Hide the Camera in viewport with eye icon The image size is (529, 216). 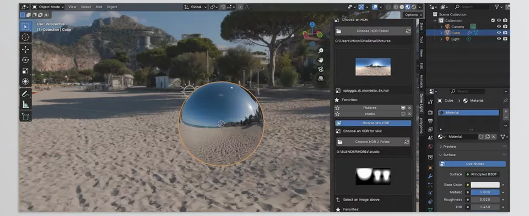pyautogui.click(x=499, y=26)
